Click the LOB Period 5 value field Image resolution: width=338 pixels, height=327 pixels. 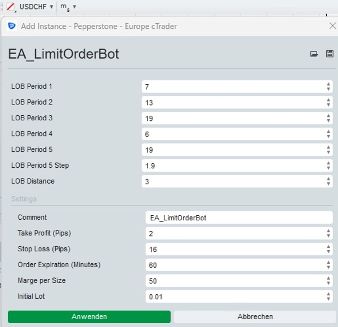point(237,150)
